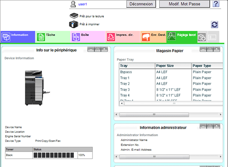
Task: Close Information administrateur panel
Action: click(x=217, y=126)
